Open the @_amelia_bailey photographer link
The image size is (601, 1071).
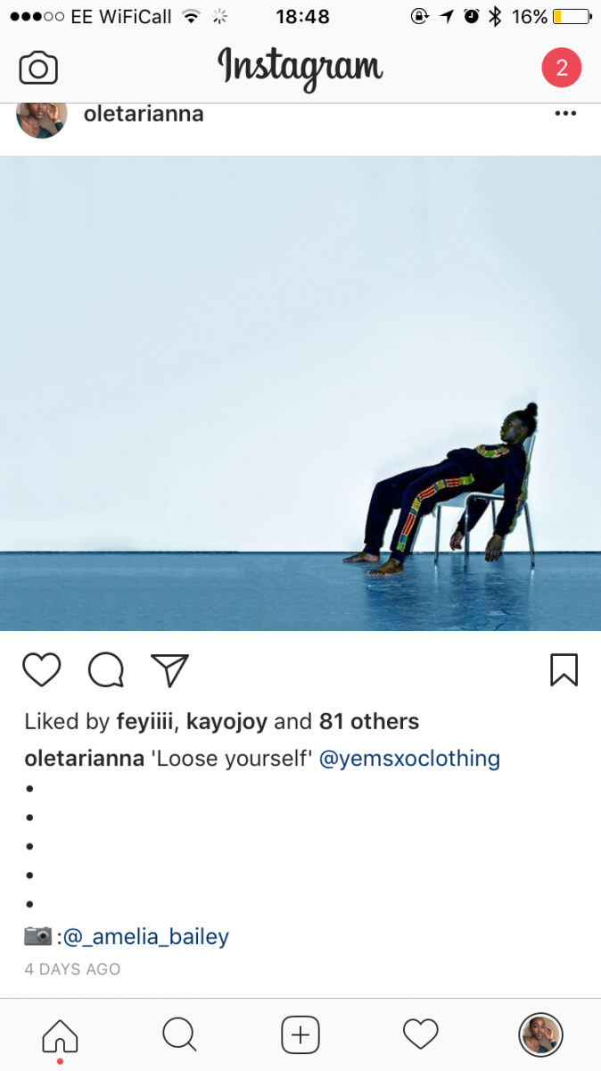pyautogui.click(x=146, y=937)
